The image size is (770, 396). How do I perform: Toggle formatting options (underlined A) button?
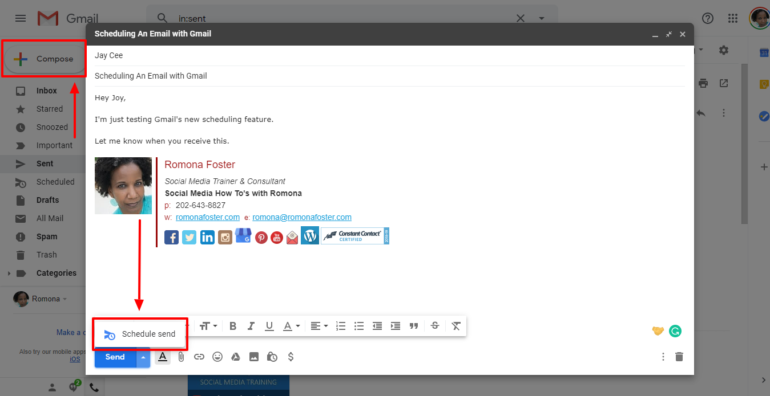point(163,357)
